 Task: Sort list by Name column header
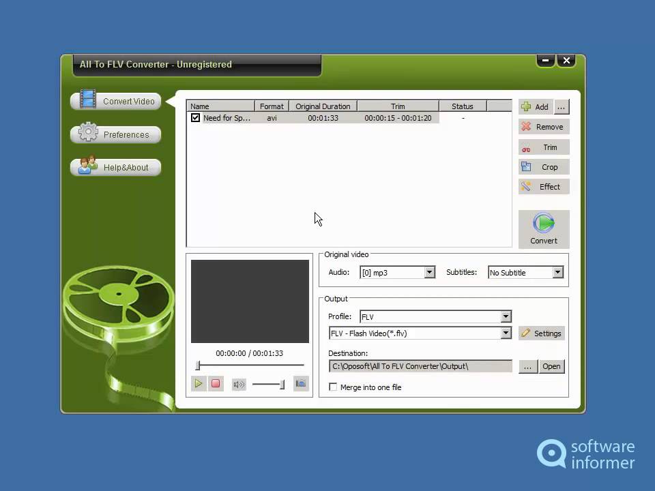pos(220,106)
